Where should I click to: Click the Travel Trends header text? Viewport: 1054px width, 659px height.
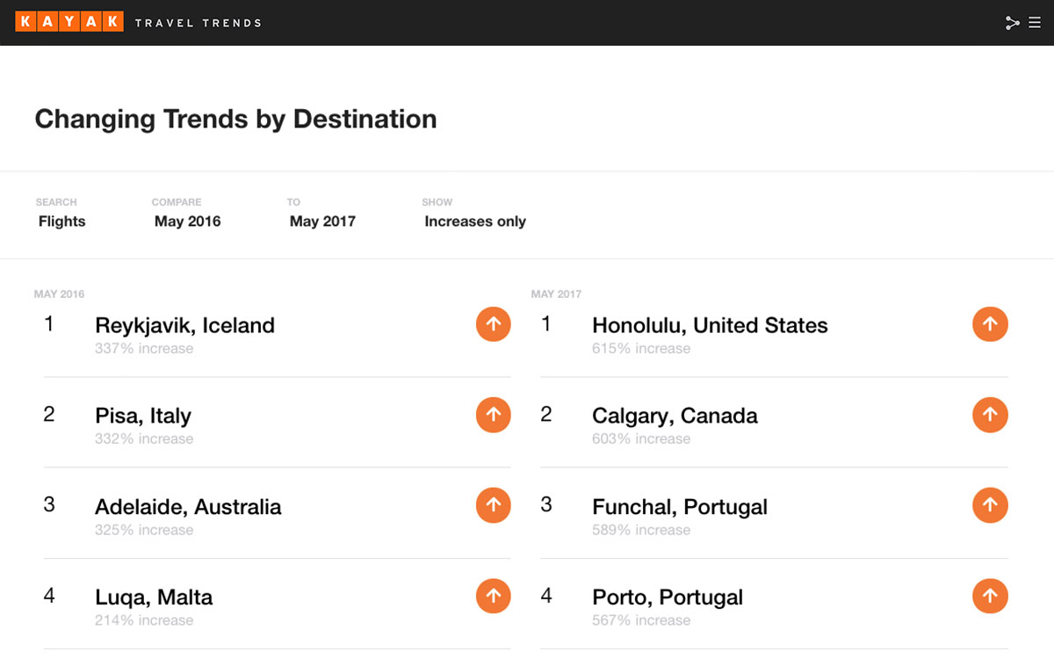198,23
